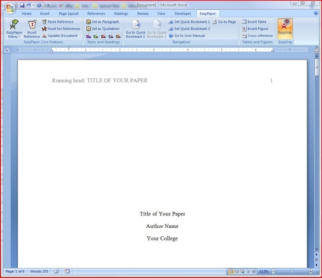This screenshot has width=322, height=278.
Task: Save document via Quick Access Toolbar
Action: pos(22,5)
